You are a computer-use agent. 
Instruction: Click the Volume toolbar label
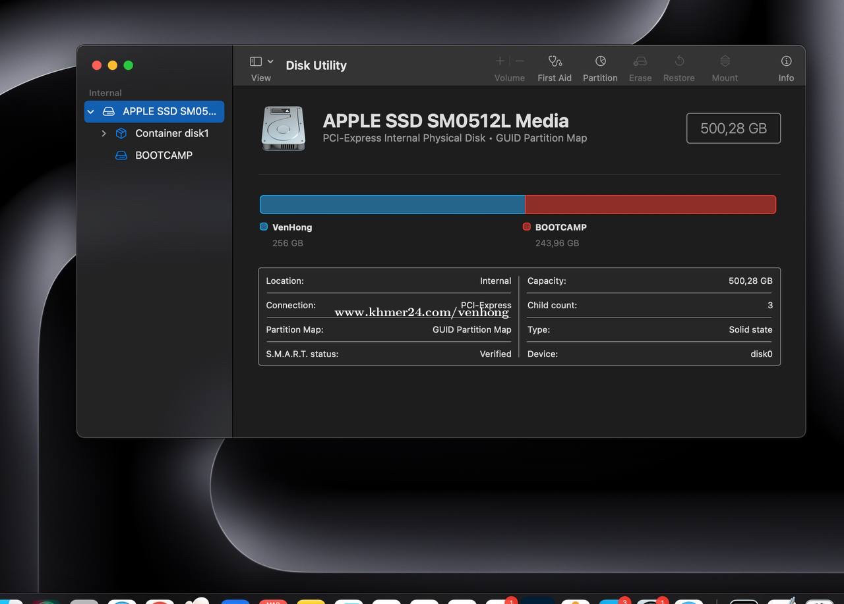[x=510, y=78]
